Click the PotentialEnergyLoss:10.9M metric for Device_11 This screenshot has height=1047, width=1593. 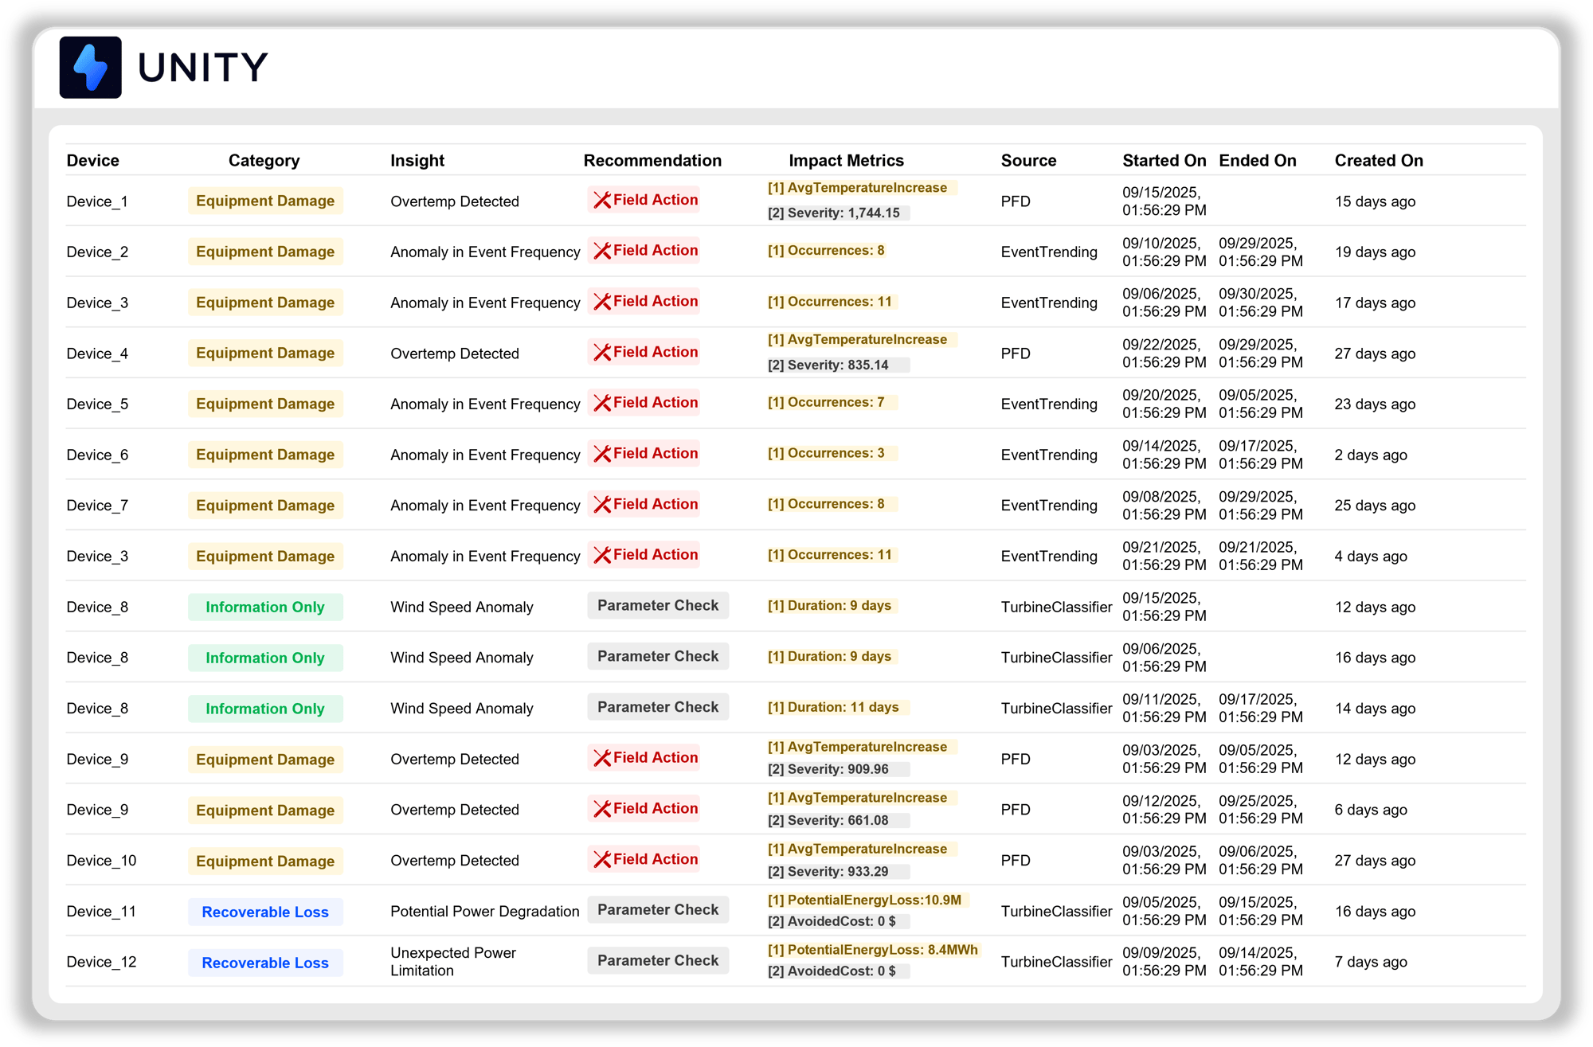864,900
